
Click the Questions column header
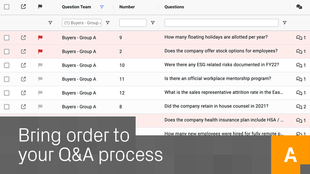pos(174,7)
